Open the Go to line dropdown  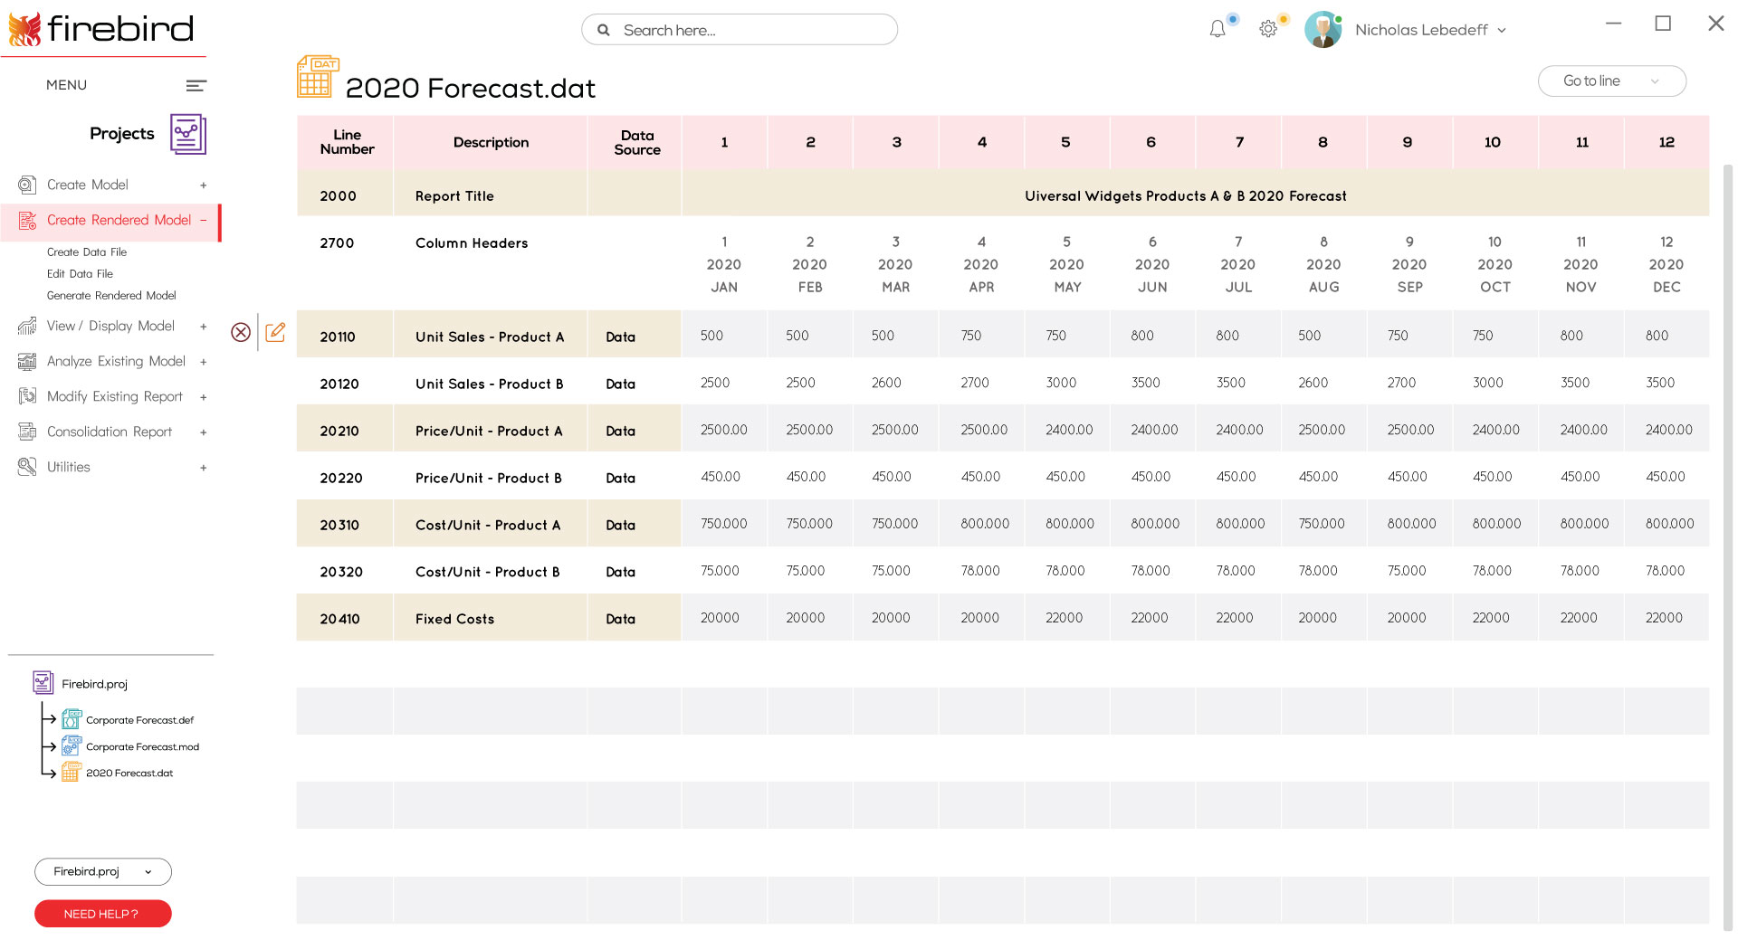tap(1611, 81)
